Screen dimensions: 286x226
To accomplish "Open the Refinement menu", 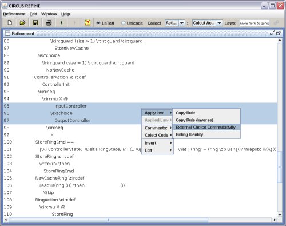I will tap(14, 14).
